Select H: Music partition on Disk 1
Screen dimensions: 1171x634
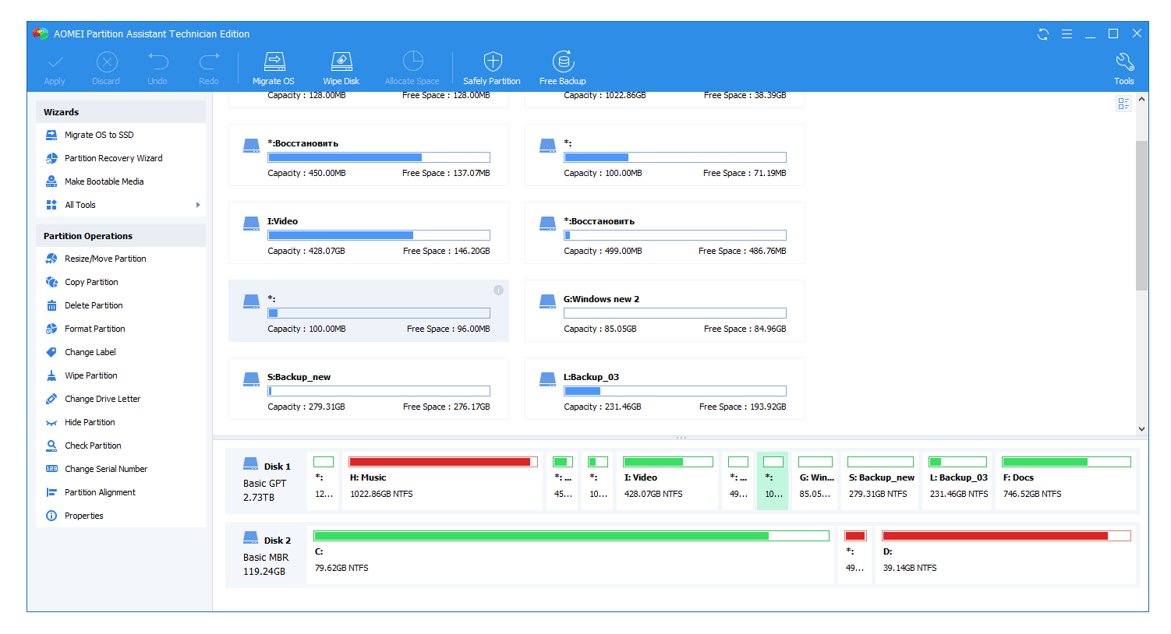pos(443,481)
